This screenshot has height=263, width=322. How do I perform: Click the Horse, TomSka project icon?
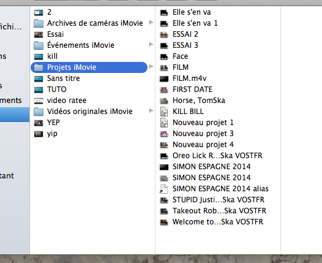164,101
